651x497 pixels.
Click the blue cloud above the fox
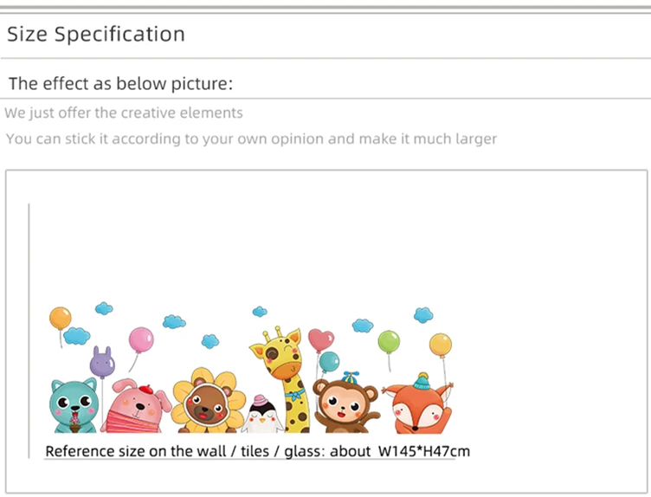422,314
